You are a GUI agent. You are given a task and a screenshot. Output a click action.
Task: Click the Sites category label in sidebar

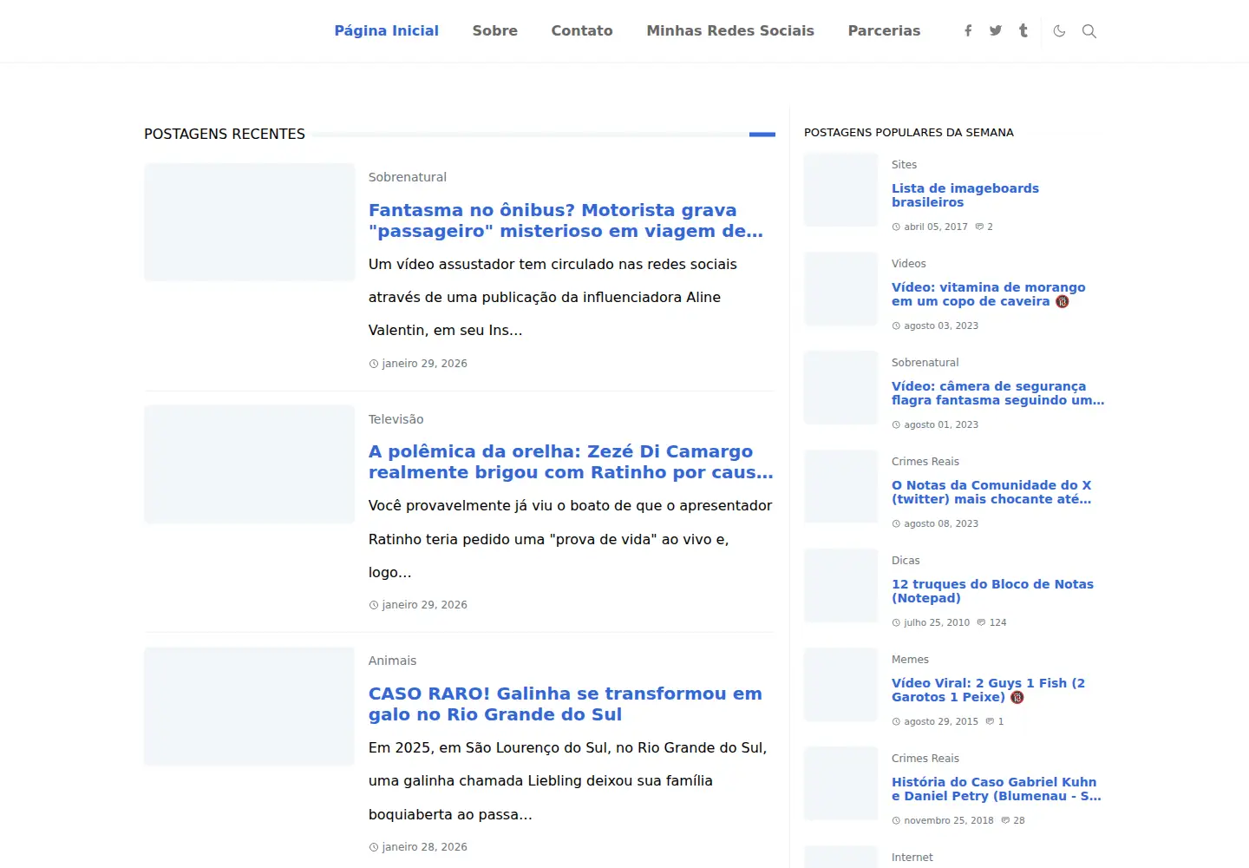[904, 165]
